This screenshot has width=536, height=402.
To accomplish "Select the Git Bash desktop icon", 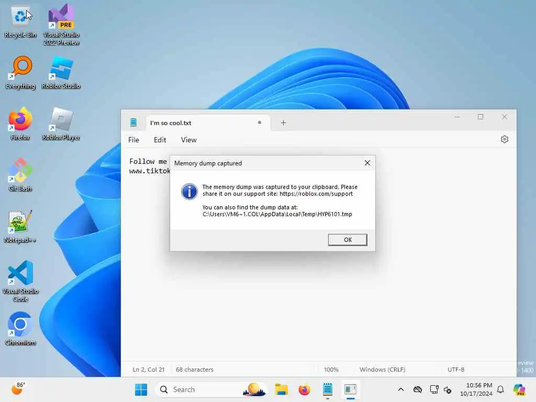I will pyautogui.click(x=20, y=175).
